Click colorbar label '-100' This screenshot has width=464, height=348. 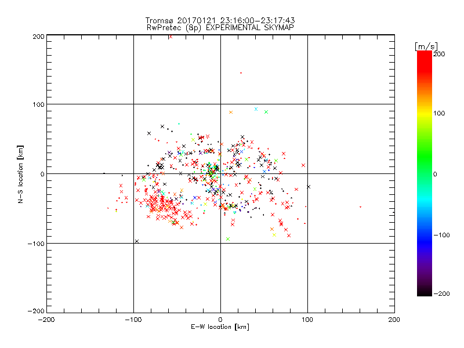click(441, 235)
